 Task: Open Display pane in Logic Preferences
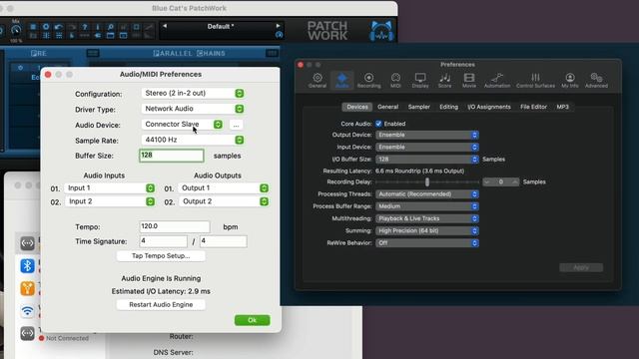420,80
